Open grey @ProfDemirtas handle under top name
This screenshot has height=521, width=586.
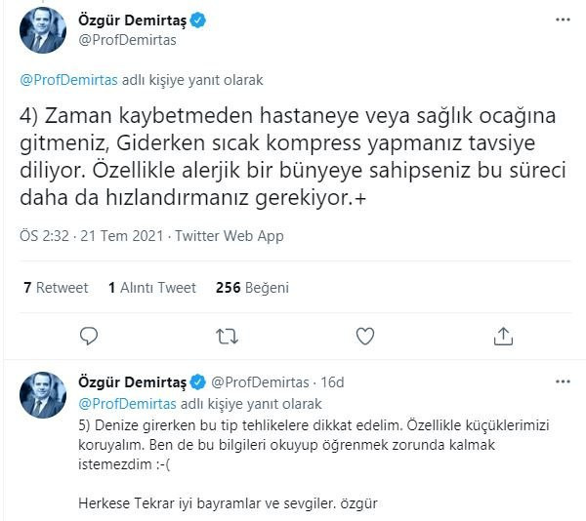pos(127,40)
